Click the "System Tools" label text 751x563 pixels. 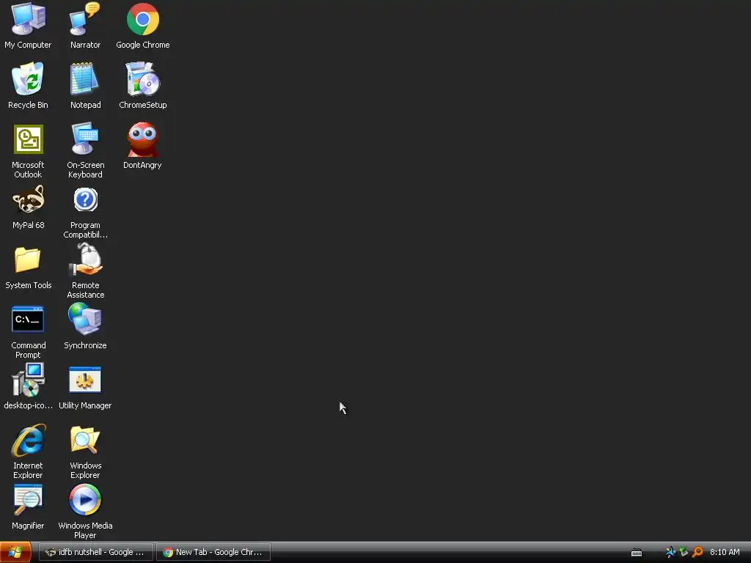pos(29,285)
